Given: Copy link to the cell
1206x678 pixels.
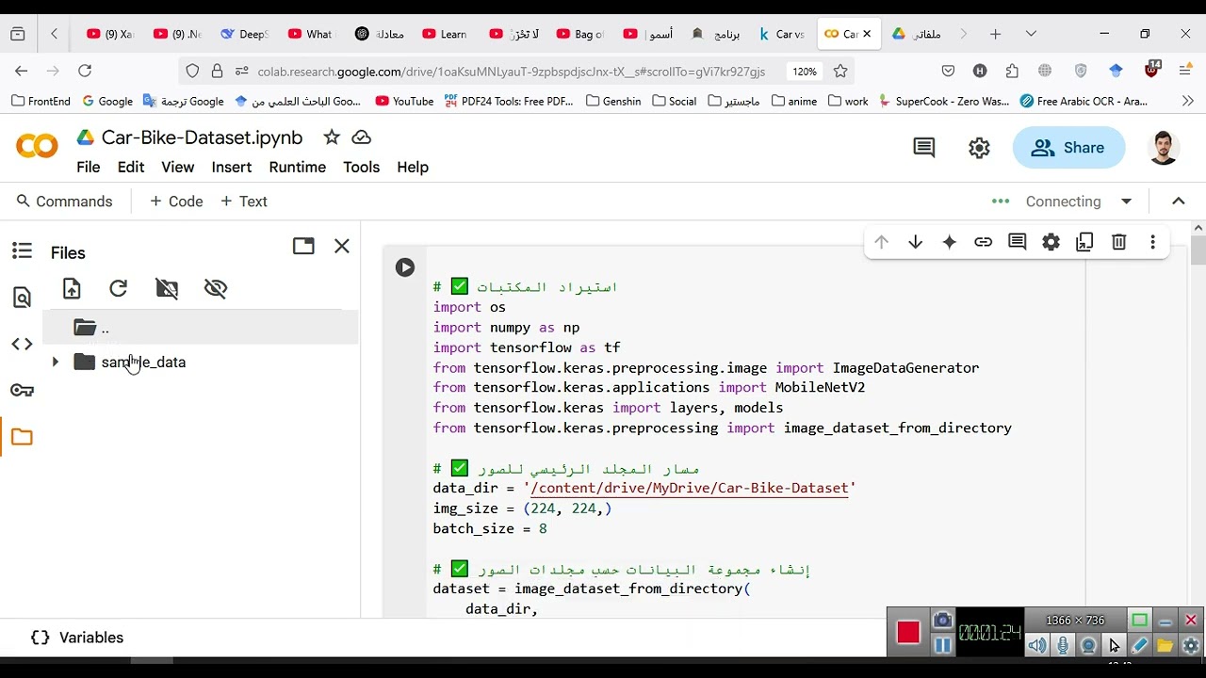Looking at the screenshot, I should click(983, 242).
